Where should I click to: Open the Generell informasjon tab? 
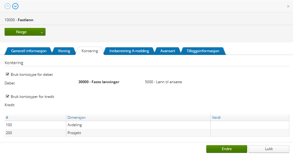click(29, 51)
